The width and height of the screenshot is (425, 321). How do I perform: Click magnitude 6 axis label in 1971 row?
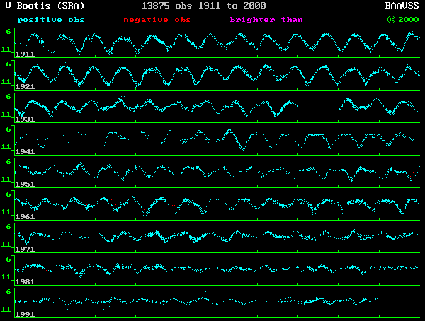(8, 227)
